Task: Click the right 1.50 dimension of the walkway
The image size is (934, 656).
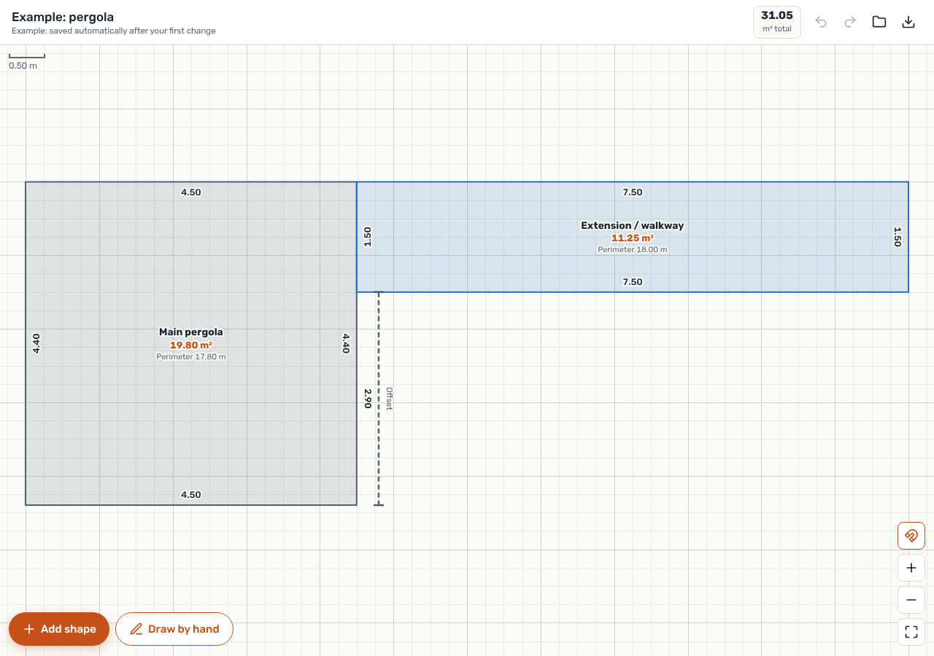Action: click(x=898, y=237)
